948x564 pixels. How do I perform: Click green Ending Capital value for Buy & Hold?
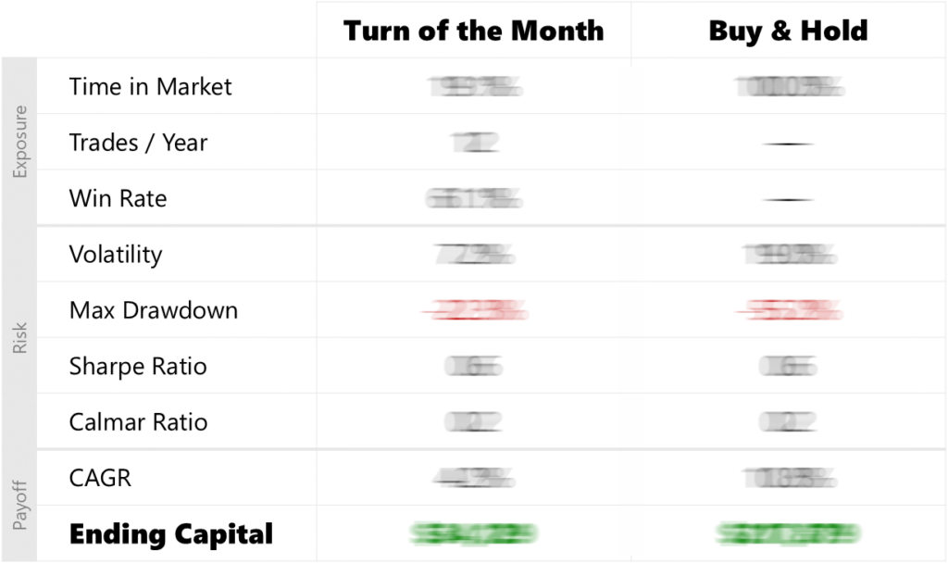(x=788, y=534)
